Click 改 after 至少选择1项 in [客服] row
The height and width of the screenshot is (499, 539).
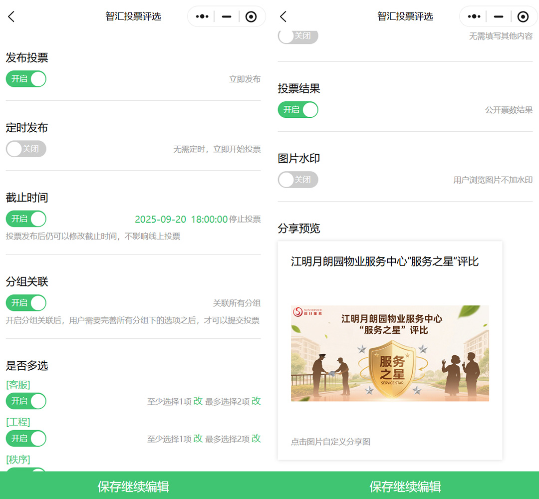click(198, 401)
